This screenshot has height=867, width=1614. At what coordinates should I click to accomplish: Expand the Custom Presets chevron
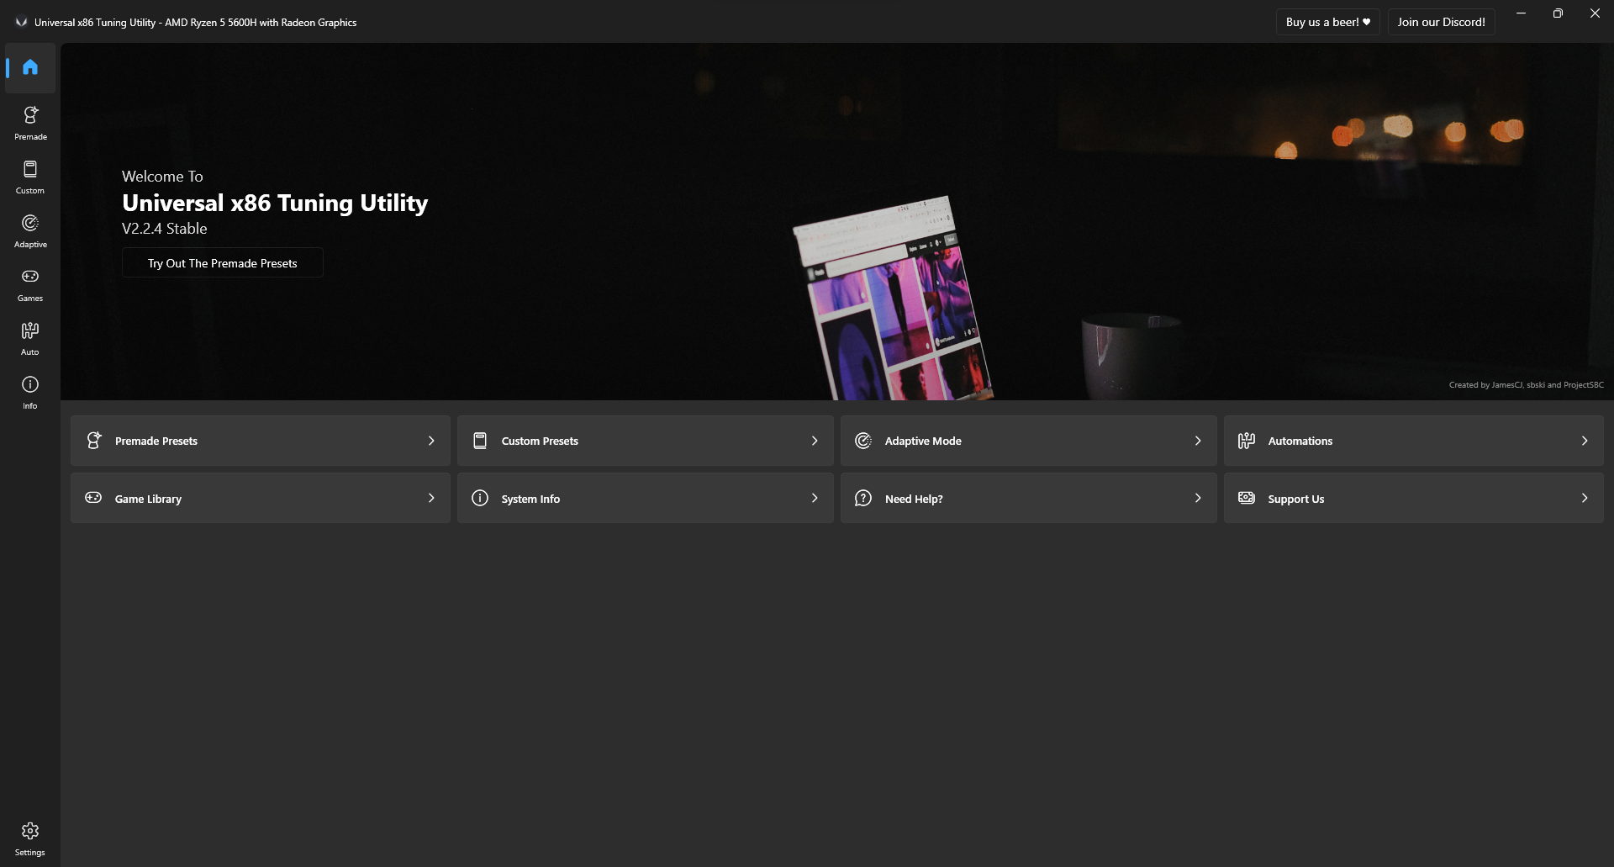(815, 441)
